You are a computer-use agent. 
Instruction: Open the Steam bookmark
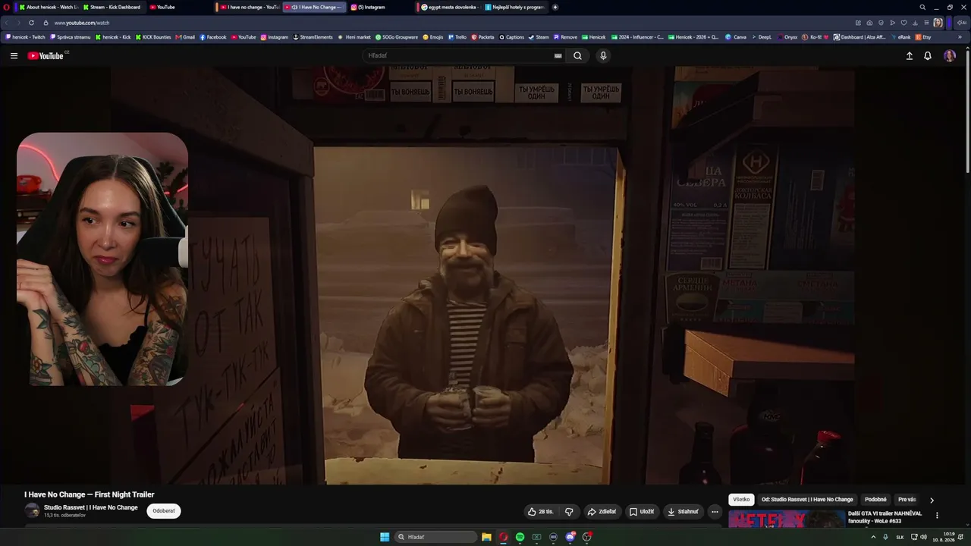tap(539, 36)
